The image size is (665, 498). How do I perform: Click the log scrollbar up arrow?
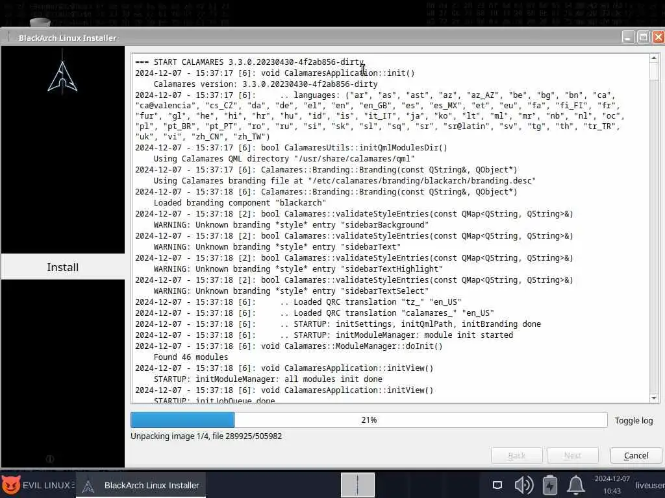click(x=653, y=58)
